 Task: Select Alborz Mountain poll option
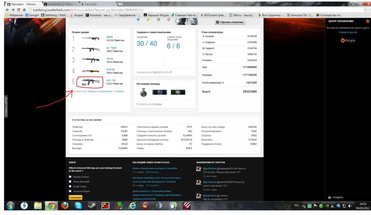(70, 182)
